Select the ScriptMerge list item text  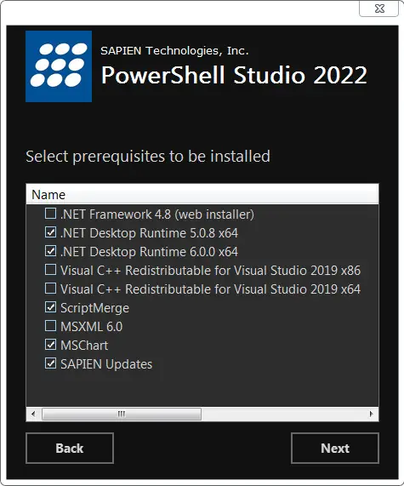coord(94,308)
